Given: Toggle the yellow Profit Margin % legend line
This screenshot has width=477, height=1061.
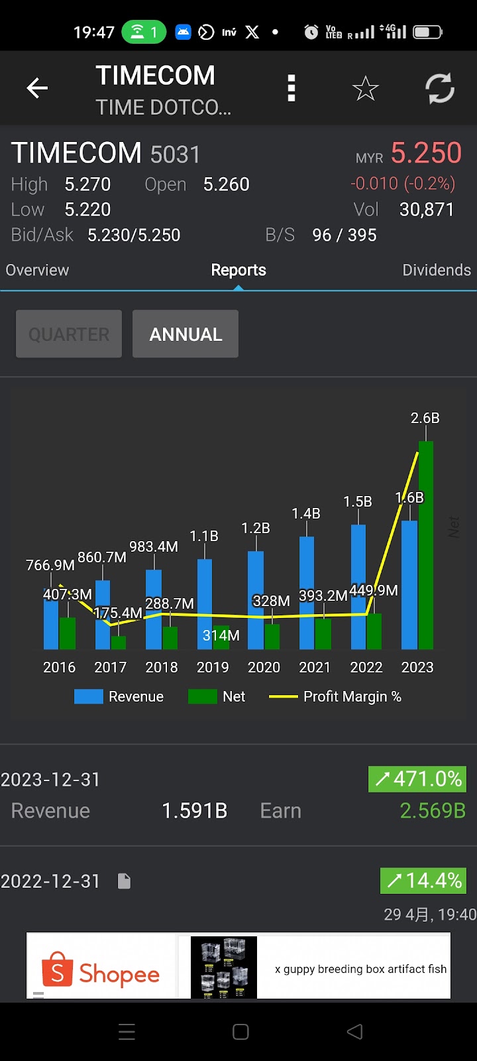Looking at the screenshot, I should coord(283,696).
